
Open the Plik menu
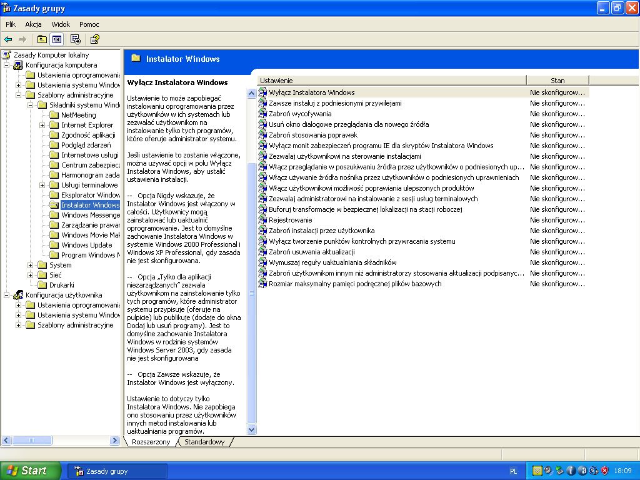pyautogui.click(x=11, y=24)
